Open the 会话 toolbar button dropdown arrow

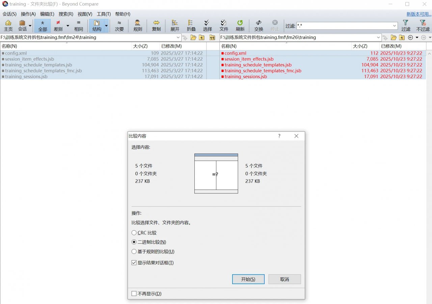30,26
